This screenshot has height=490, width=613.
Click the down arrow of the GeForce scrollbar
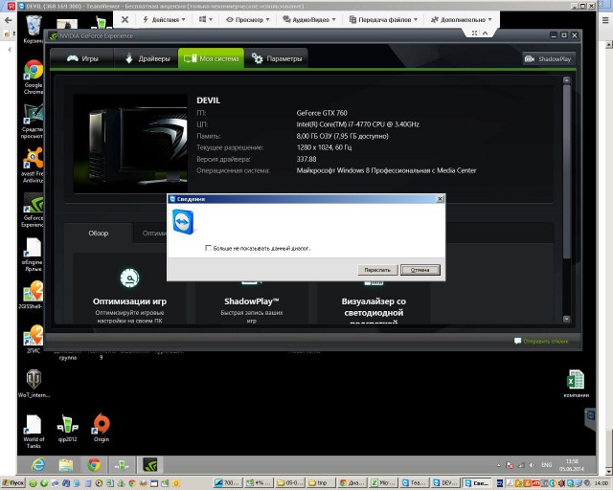tap(566, 319)
